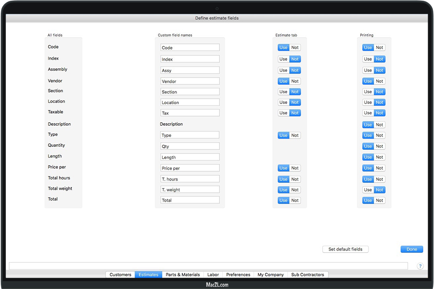
Task: Set Type estimate tab to Not
Action: (x=295, y=135)
